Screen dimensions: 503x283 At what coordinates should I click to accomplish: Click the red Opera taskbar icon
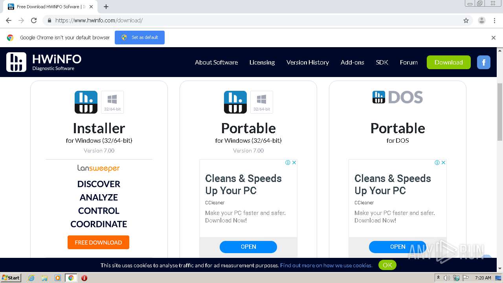(84, 278)
